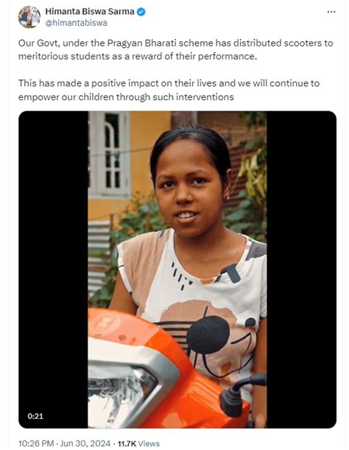The image size is (349, 450).
Task: Open Himanta Biswa Sarma's profile avatar
Action: point(29,17)
